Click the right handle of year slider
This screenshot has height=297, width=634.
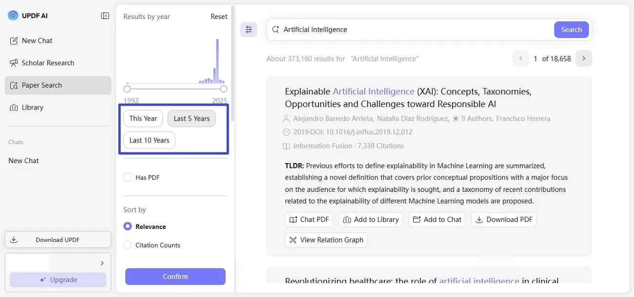(x=223, y=89)
